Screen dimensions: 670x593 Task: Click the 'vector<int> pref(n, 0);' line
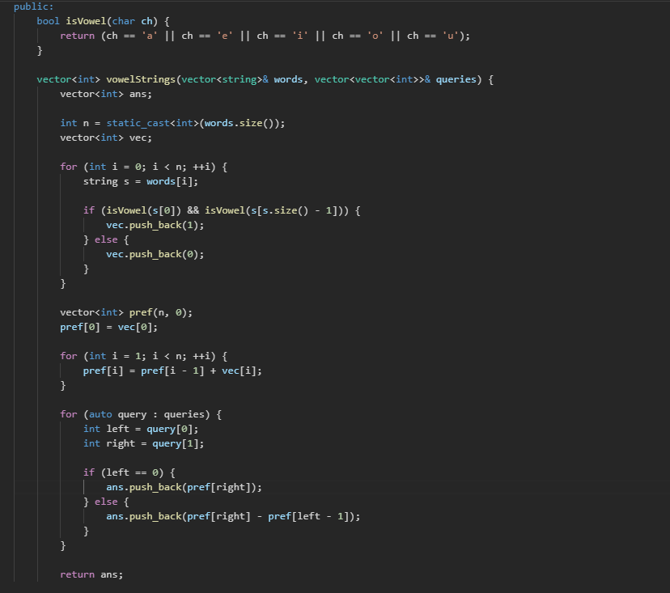(x=126, y=312)
